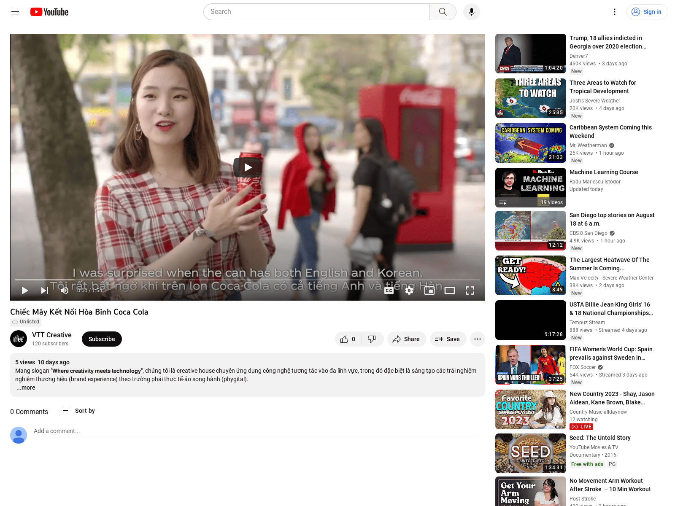Click CBS 8 San Diego channel name
675x506 pixels.
[x=588, y=233]
